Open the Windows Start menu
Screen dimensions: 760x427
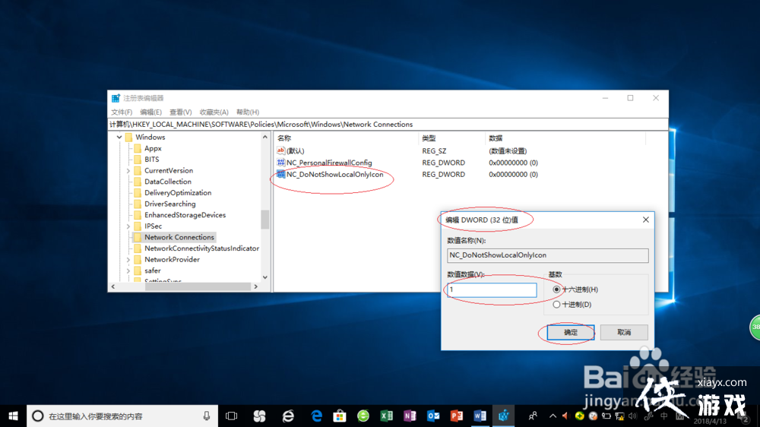13,416
